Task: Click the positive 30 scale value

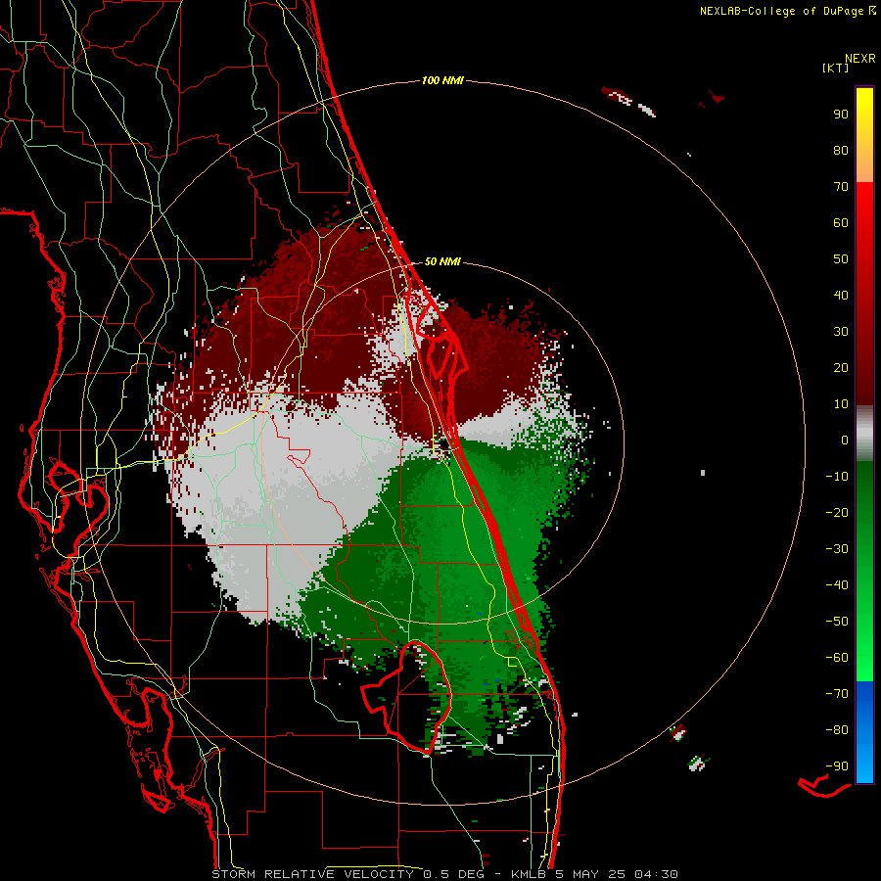Action: tap(841, 332)
